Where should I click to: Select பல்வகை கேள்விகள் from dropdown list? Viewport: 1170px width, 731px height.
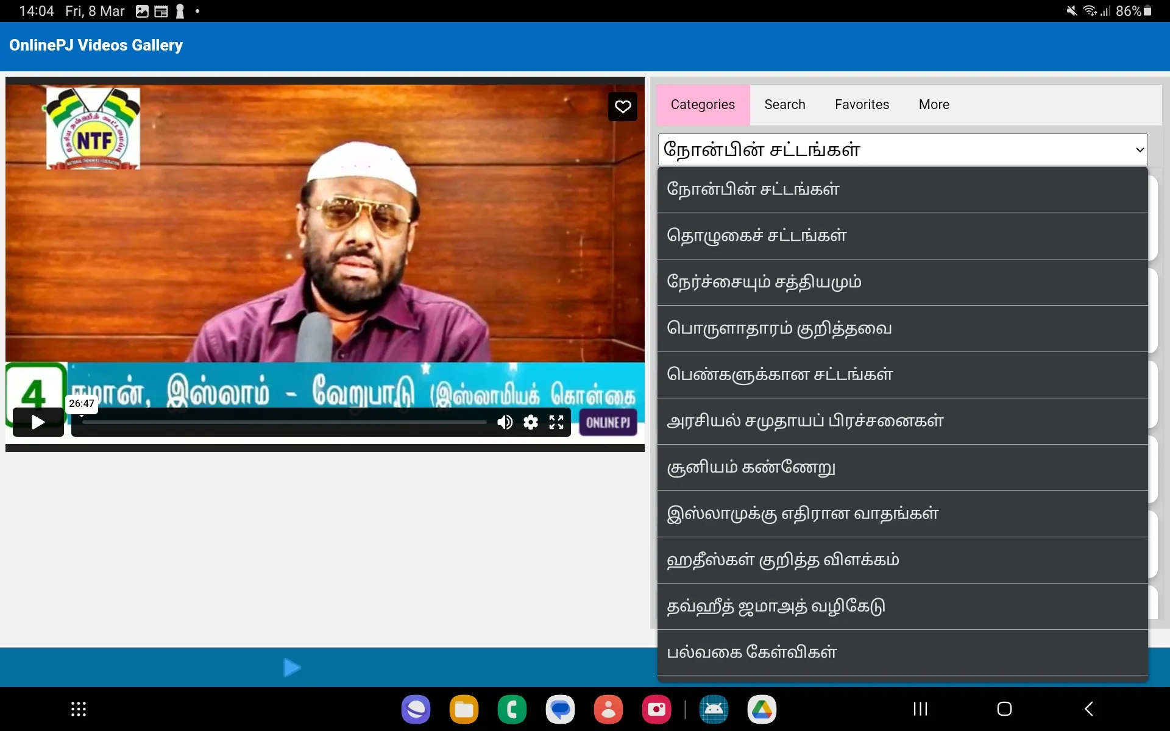point(901,652)
